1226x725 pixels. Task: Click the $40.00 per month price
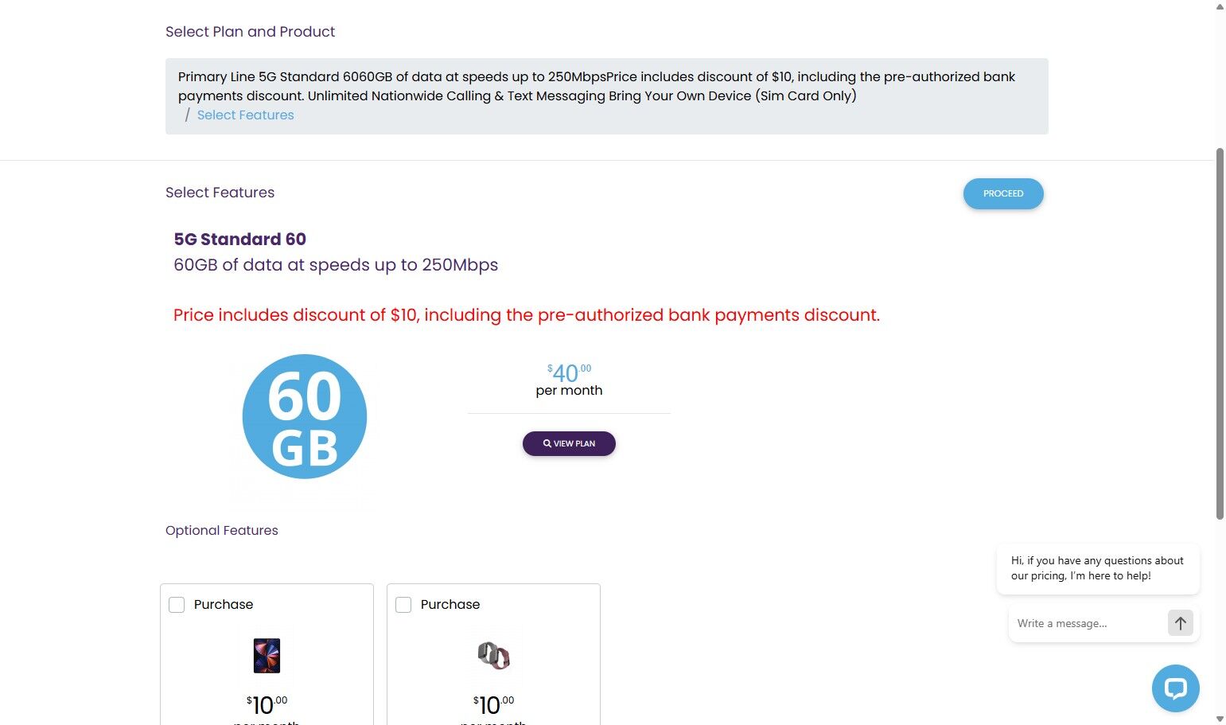(569, 380)
